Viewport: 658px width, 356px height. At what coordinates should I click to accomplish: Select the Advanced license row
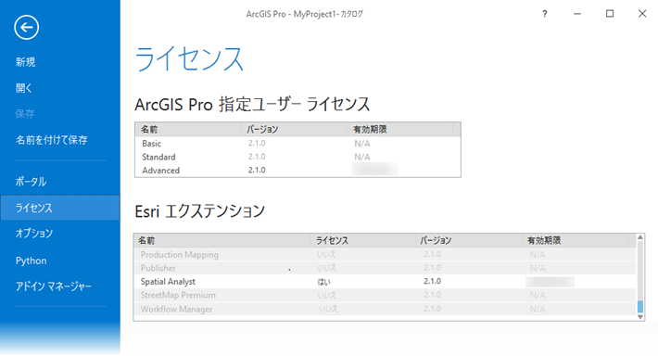coord(297,171)
